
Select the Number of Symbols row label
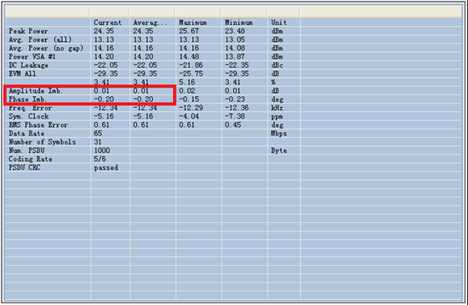42,142
